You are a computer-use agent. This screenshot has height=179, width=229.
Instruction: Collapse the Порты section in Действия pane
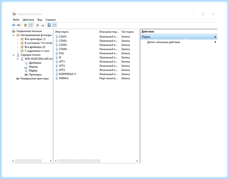(215, 37)
